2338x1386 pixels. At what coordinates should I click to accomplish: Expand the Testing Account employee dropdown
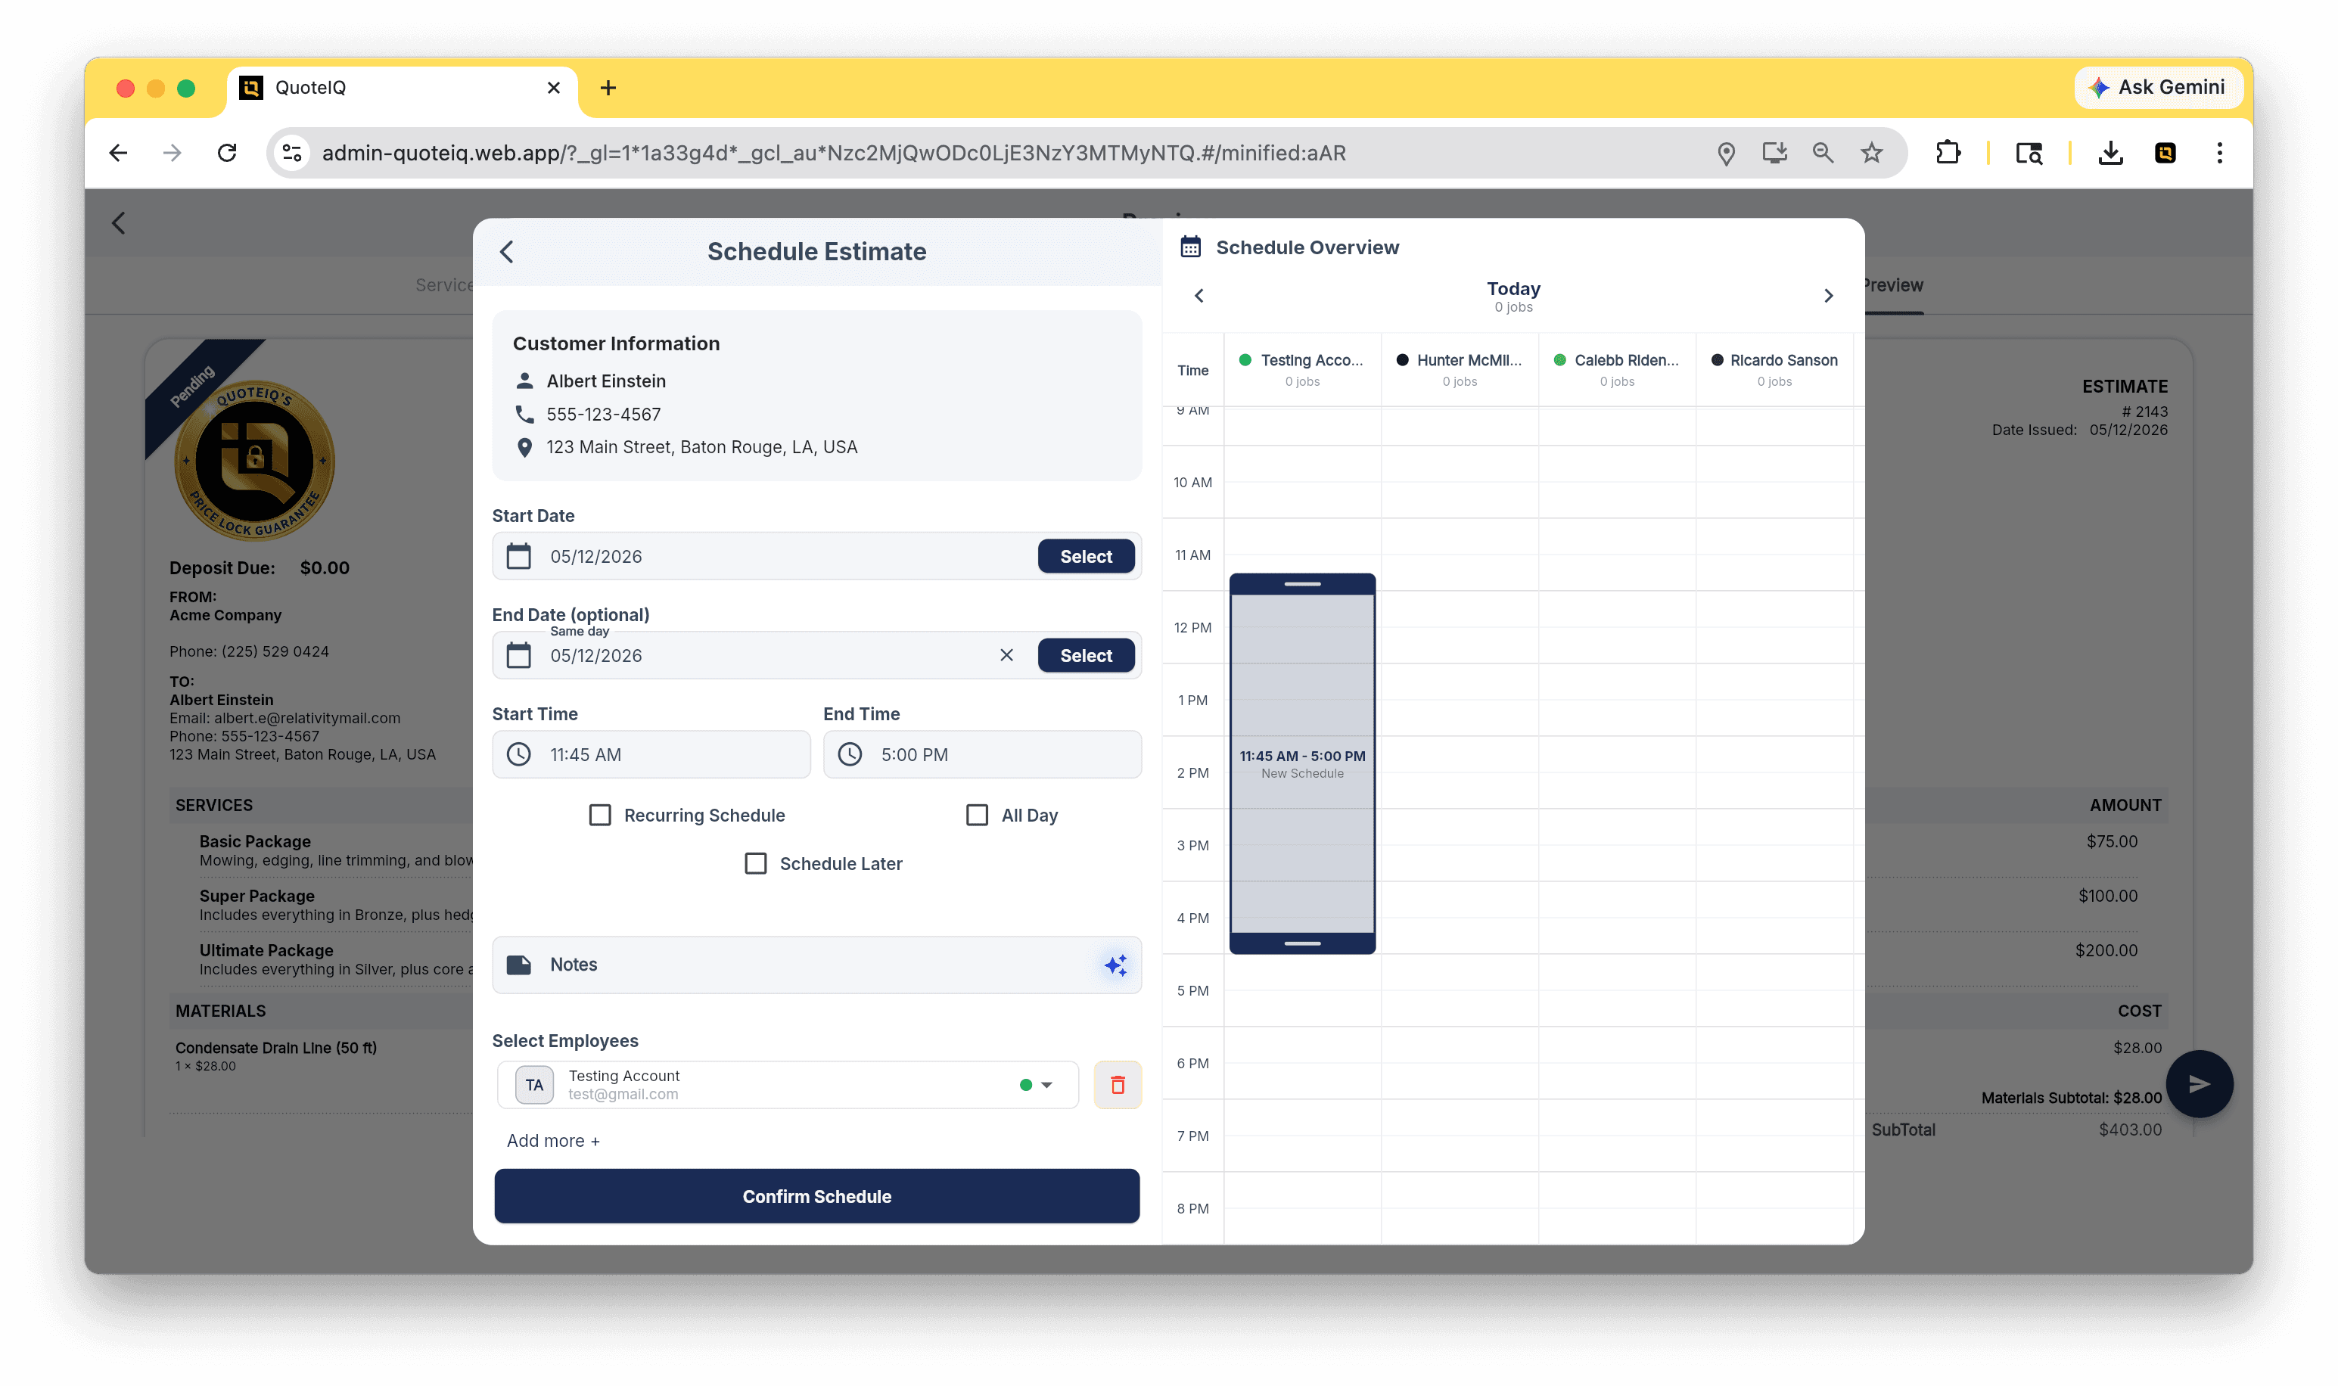pos(1046,1085)
